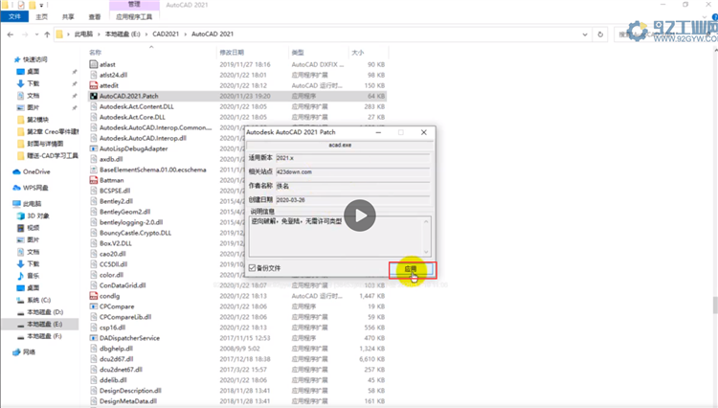Click the CAD2021 breadcrumb
718x408 pixels.
[166, 34]
